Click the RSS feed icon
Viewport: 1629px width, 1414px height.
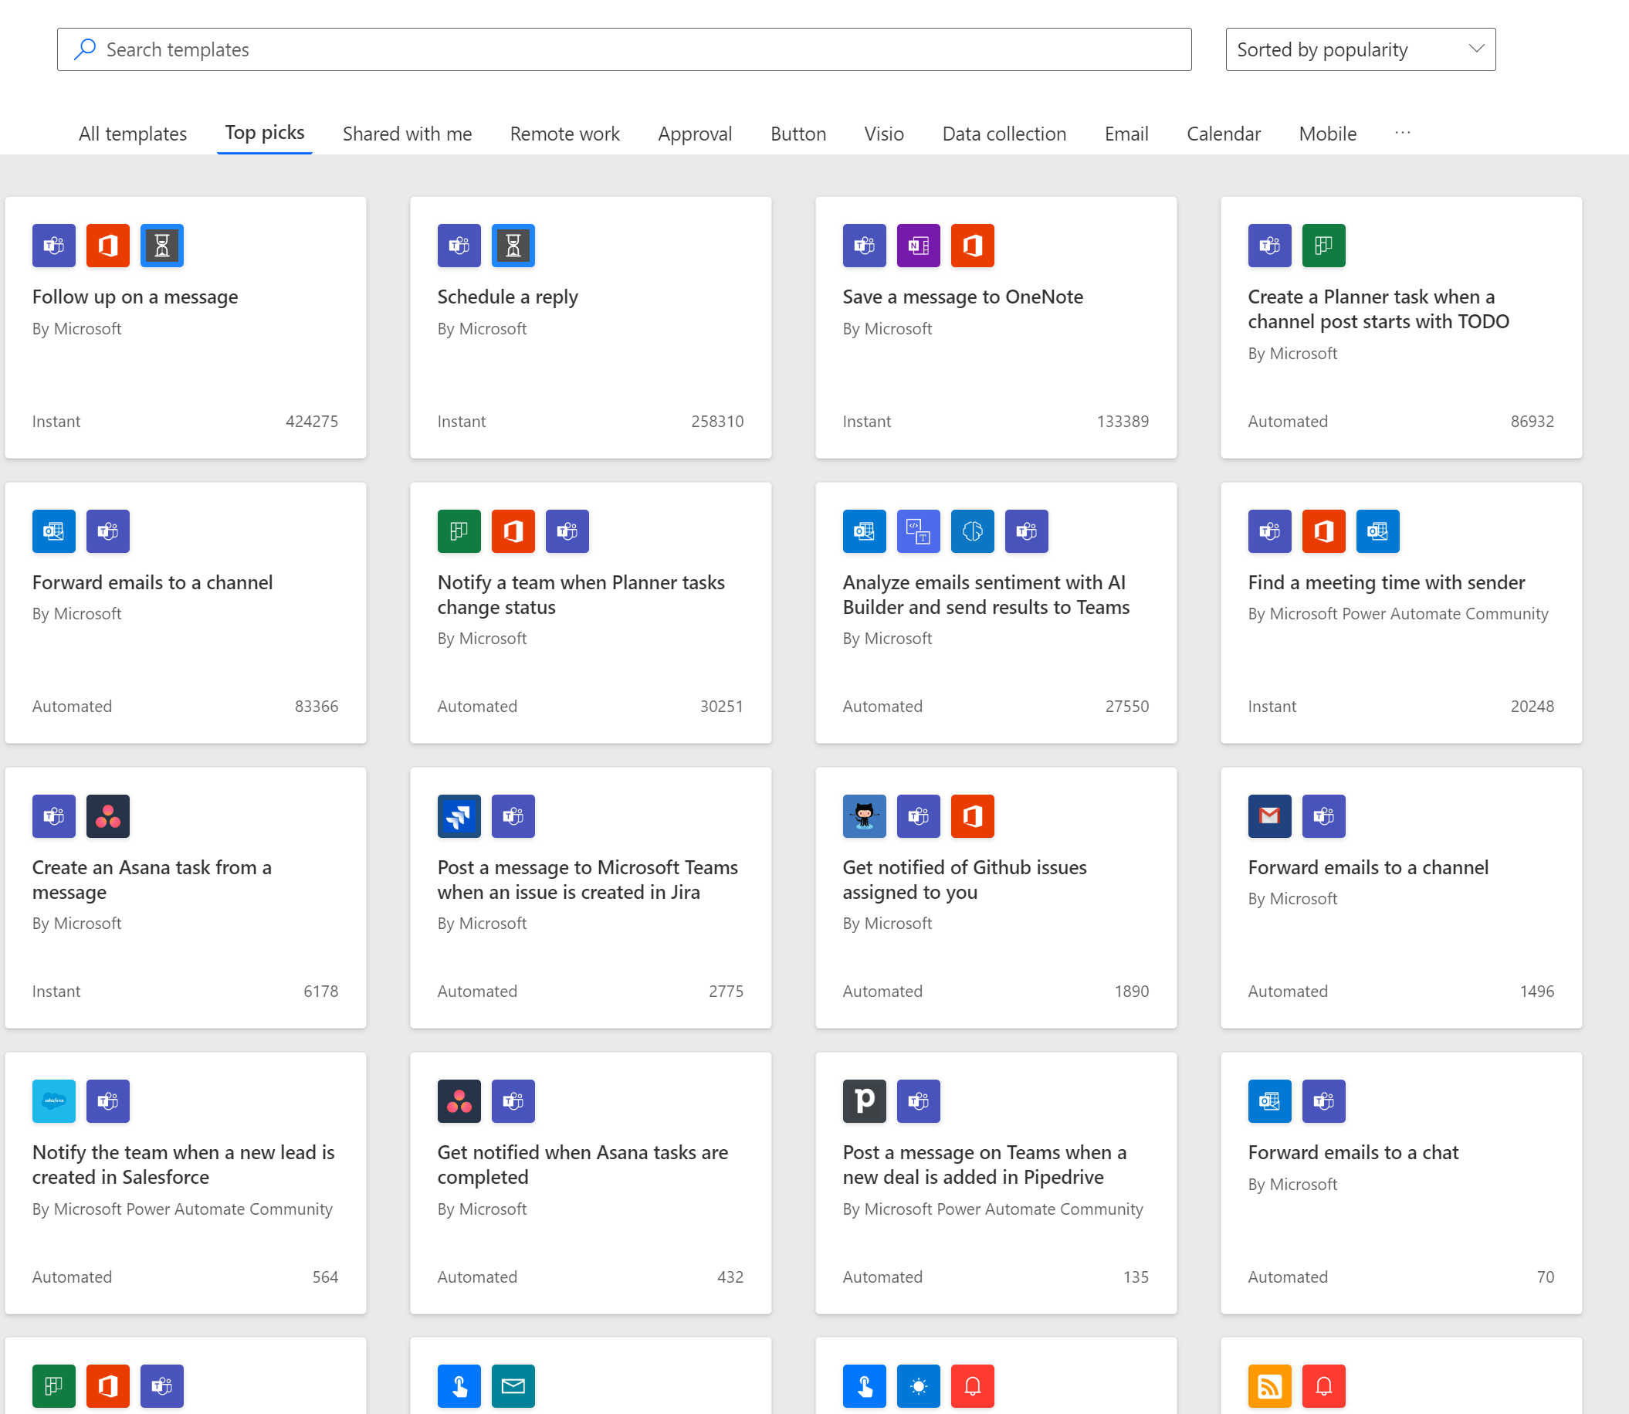(x=1269, y=1385)
